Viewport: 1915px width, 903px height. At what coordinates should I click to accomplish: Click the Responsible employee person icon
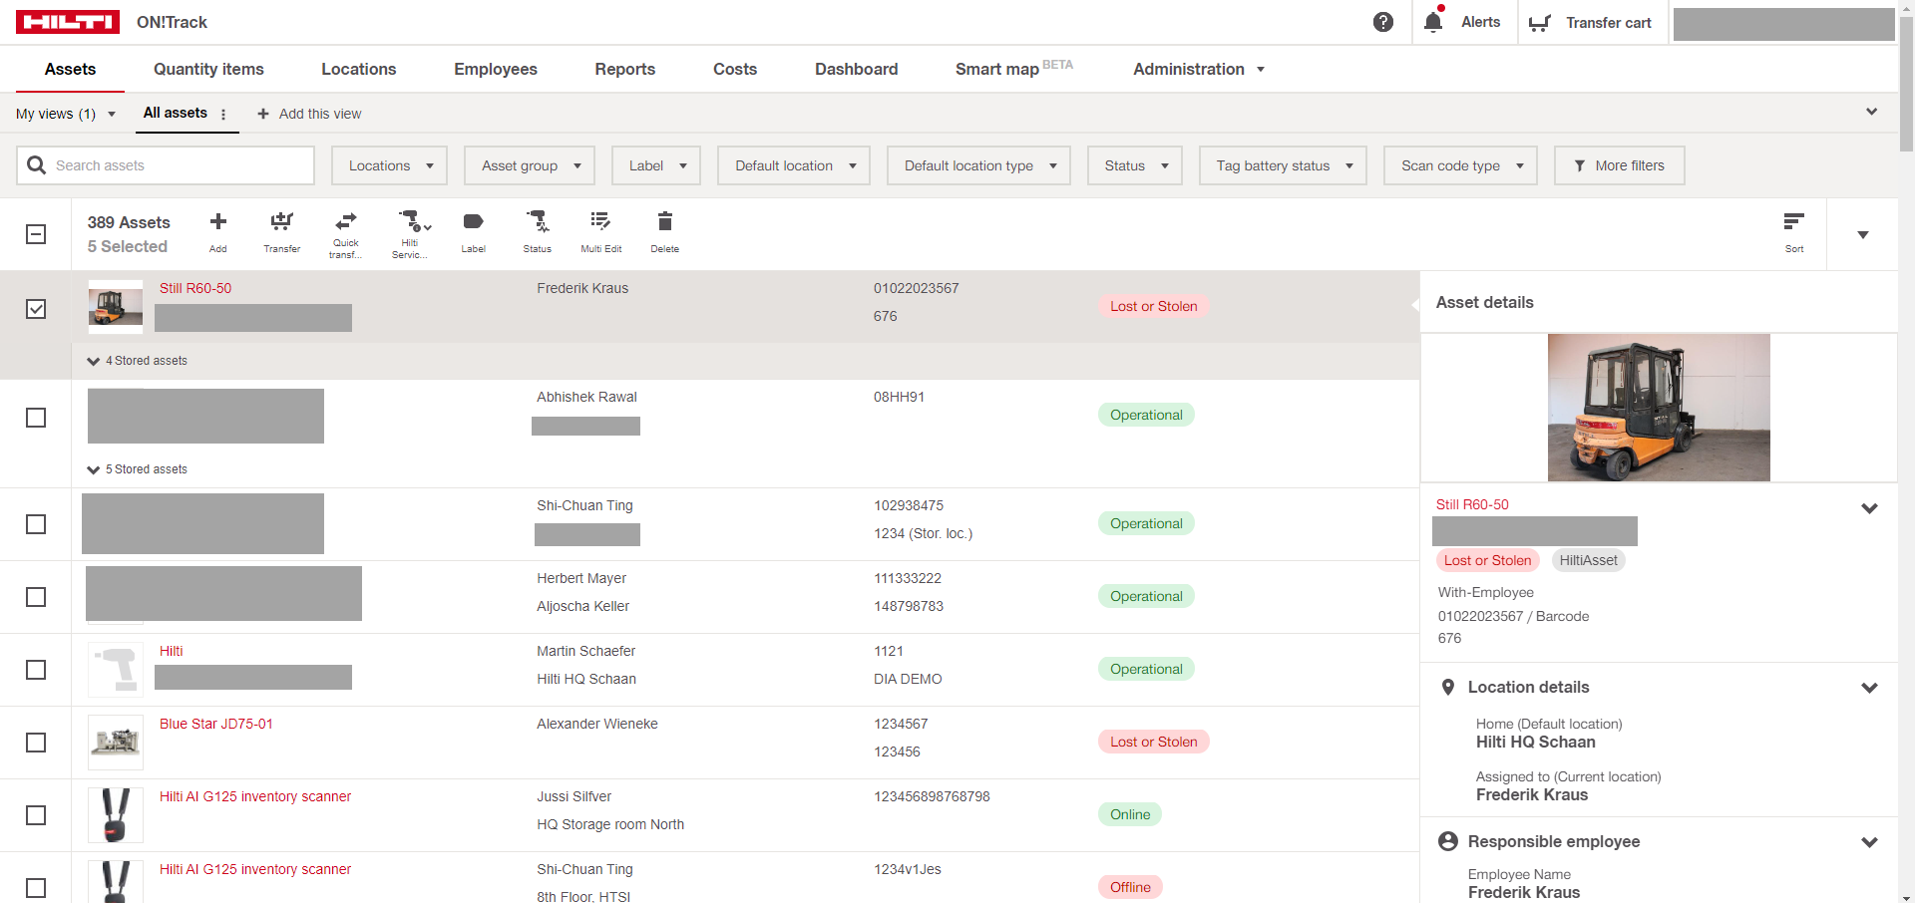1448,841
